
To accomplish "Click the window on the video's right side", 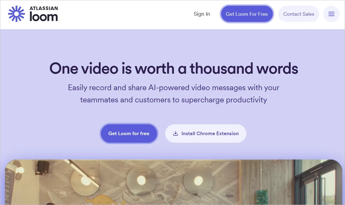I will tap(319, 182).
